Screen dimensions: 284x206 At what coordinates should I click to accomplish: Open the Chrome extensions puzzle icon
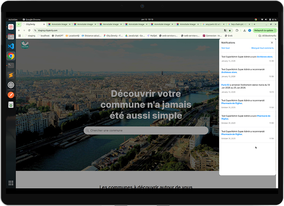tap(237, 30)
